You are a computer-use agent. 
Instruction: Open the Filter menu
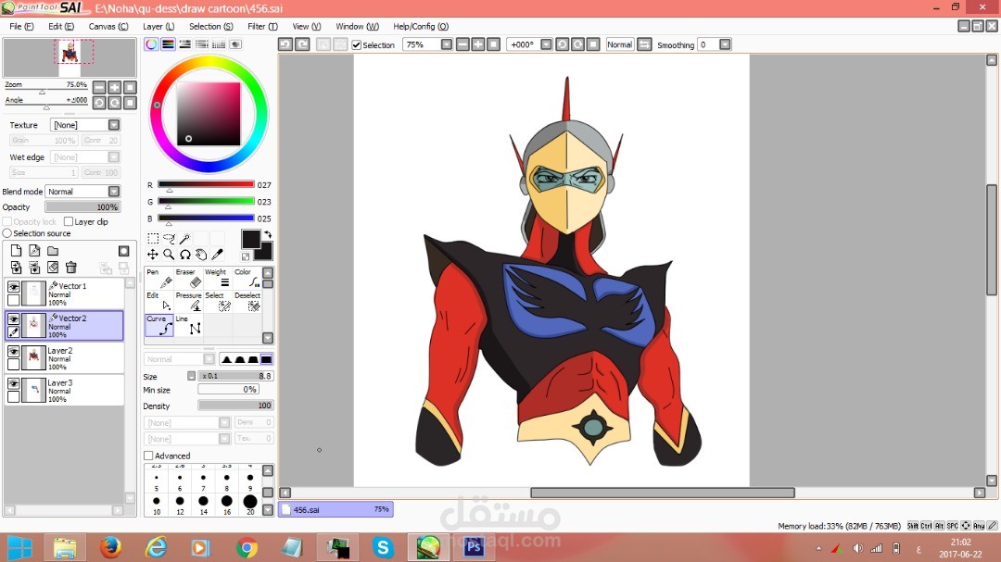click(x=262, y=26)
